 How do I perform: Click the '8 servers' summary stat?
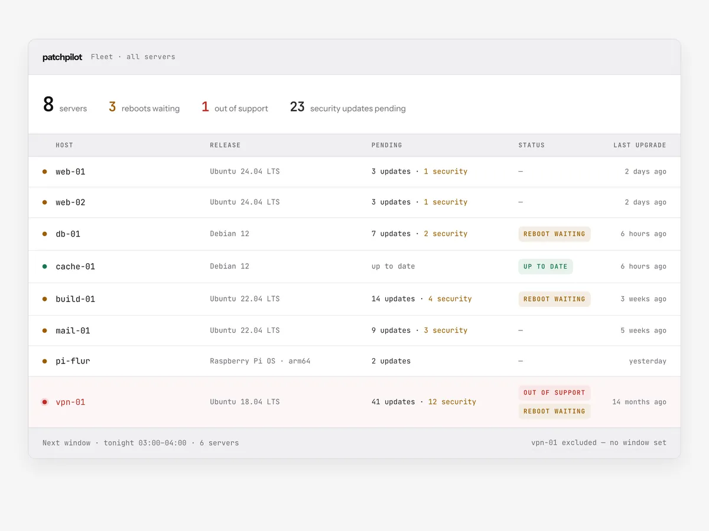pos(65,105)
